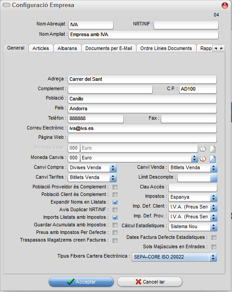Expand the Imp. Def. Client dropdown
The width and height of the screenshot is (232, 292).
click(214, 207)
